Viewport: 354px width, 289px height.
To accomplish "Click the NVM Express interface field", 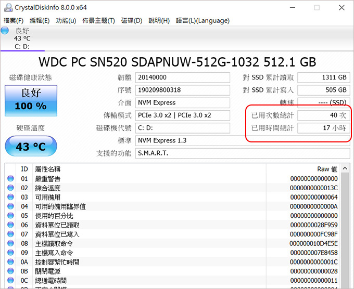I will coord(183,103).
